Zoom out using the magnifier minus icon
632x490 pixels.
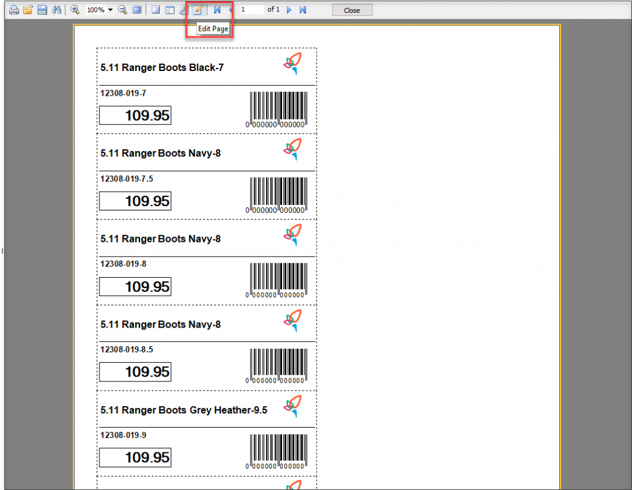[x=122, y=10]
